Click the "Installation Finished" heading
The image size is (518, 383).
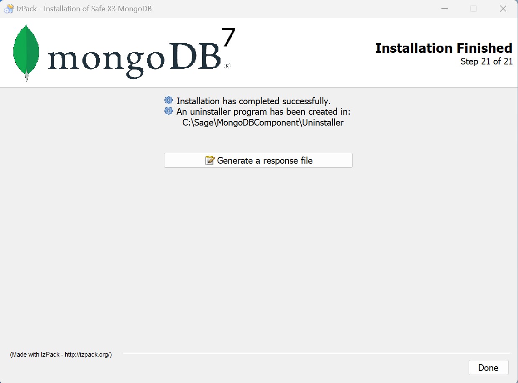pos(444,48)
